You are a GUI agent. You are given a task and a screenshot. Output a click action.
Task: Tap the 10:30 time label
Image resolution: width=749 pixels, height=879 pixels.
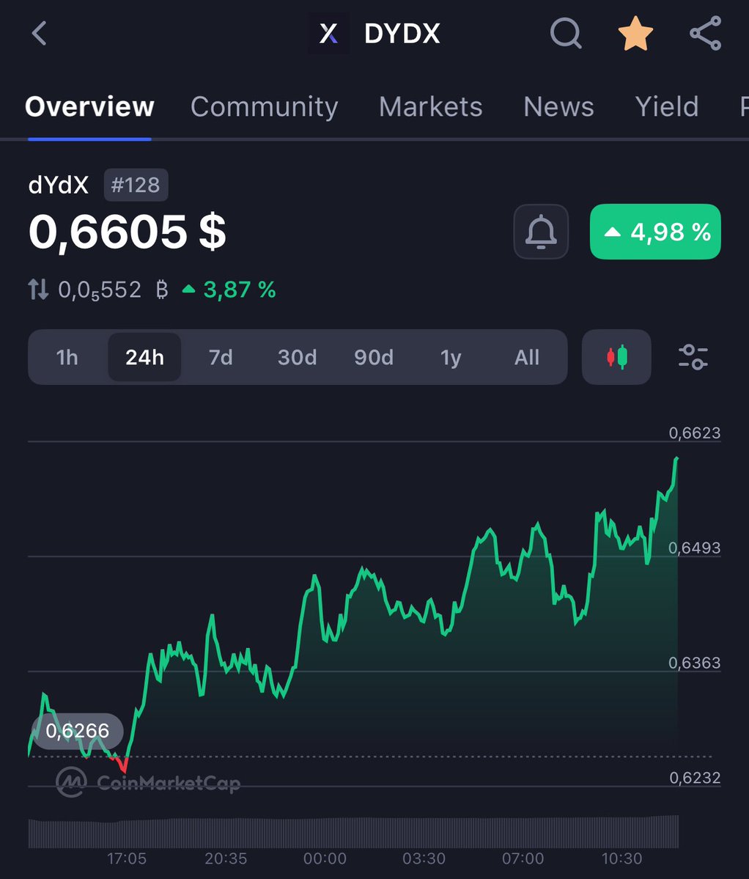coord(621,858)
